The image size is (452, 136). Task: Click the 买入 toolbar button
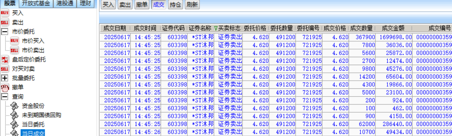[x=108, y=5]
